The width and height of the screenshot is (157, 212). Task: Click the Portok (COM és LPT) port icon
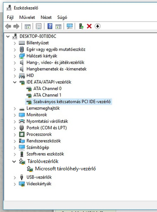click(22, 128)
